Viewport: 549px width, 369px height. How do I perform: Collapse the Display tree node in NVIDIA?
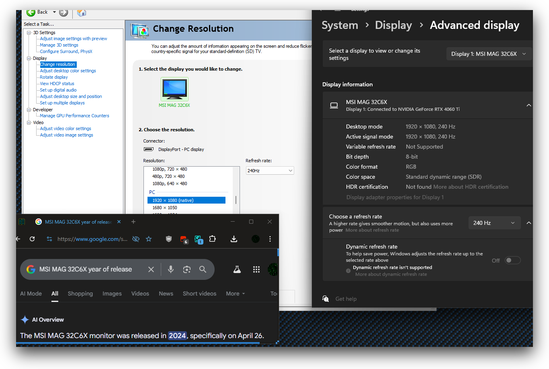click(x=29, y=58)
